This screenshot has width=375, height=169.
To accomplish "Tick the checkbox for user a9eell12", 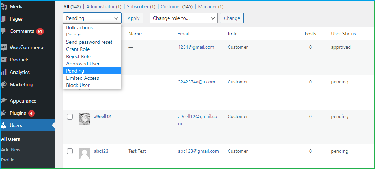I will point(70,117).
